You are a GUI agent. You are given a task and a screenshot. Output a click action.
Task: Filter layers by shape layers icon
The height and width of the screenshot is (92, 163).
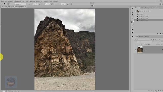tap(158, 39)
